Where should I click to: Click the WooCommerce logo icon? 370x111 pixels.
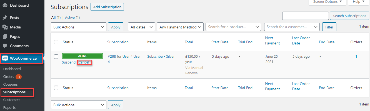pyautogui.click(x=5, y=58)
